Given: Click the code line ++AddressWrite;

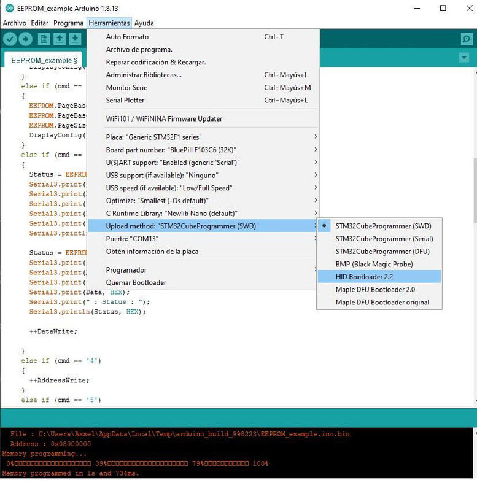Looking at the screenshot, I should [59, 381].
